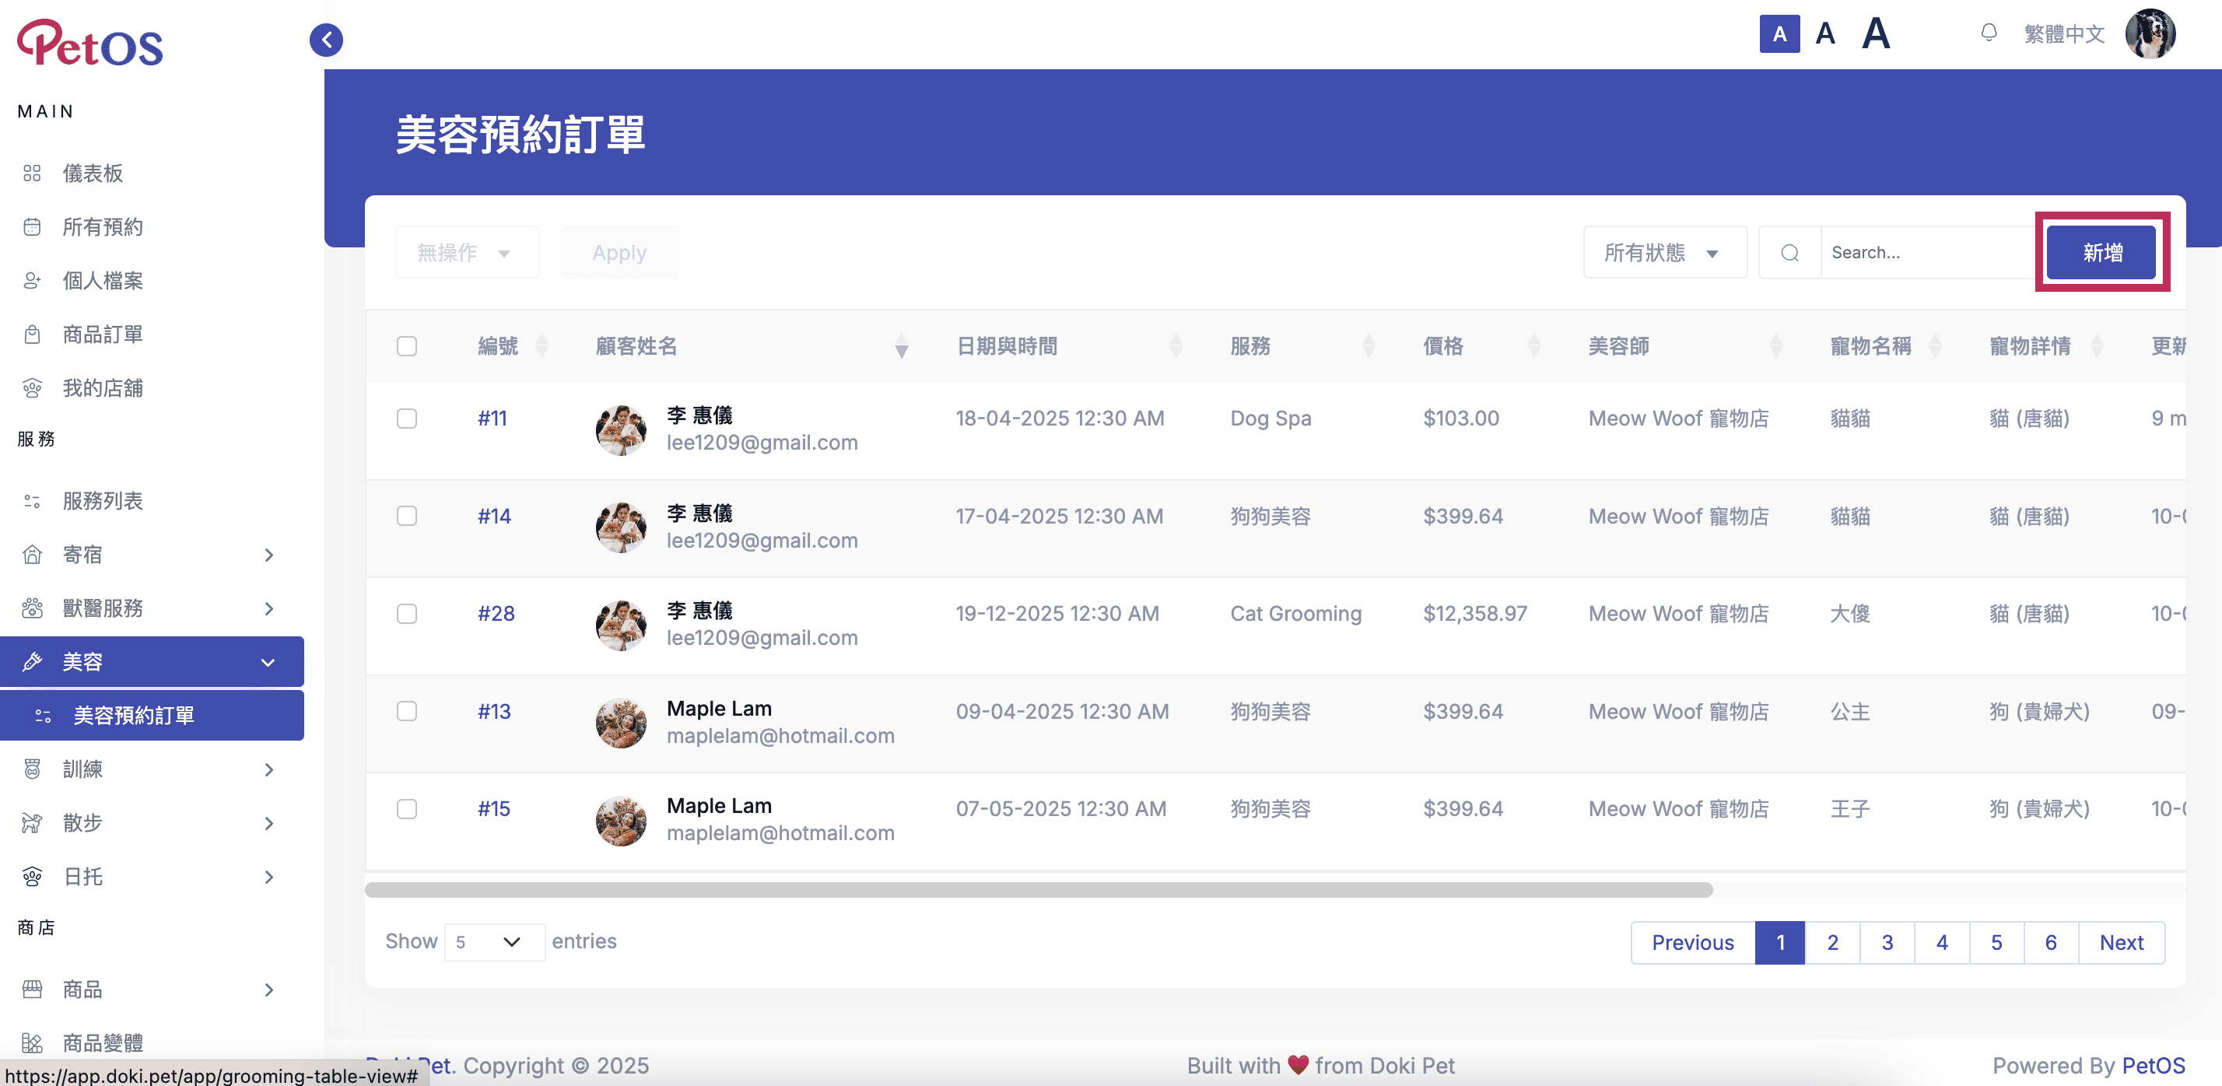Expand the 散步 submenu chevron
The image size is (2222, 1086).
click(x=268, y=823)
